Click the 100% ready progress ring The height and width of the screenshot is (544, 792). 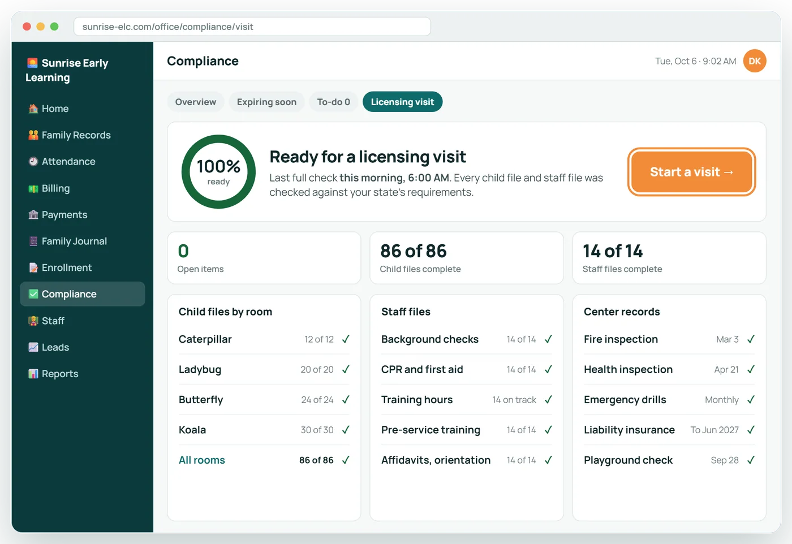[x=218, y=172]
